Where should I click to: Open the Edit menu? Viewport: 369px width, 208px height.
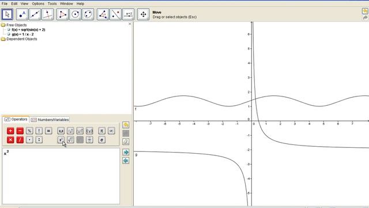tap(14, 4)
